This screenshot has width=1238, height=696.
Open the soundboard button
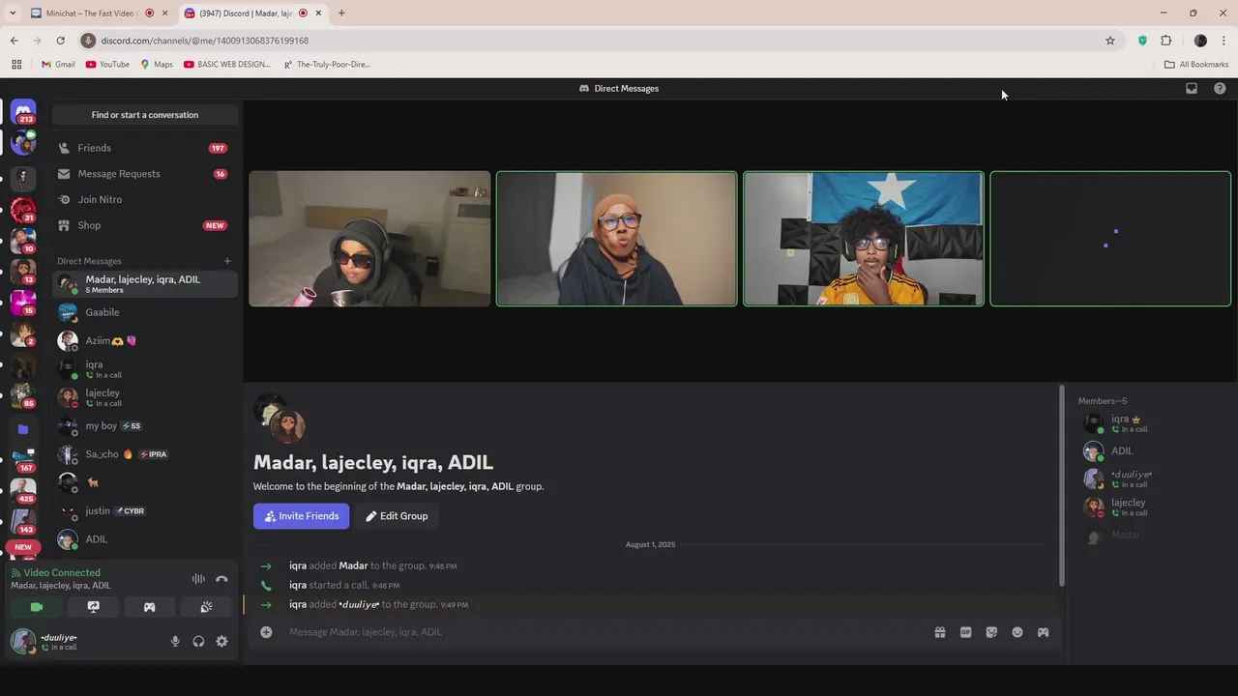[x=206, y=607]
